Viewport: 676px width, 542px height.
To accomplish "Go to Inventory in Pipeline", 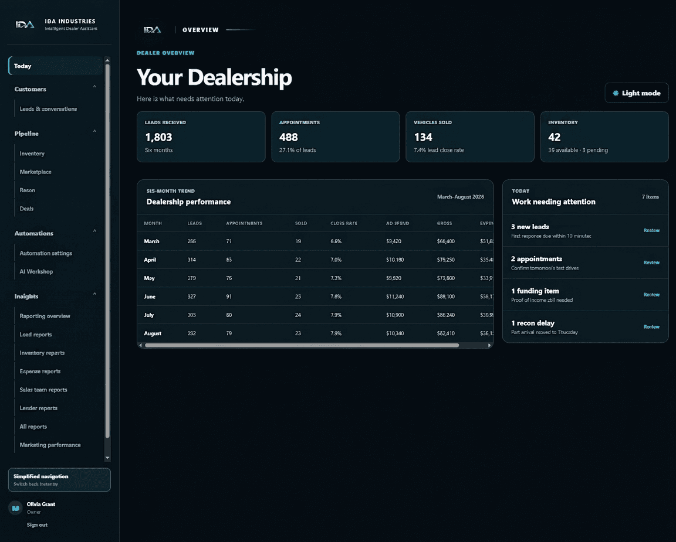I will pos(32,154).
